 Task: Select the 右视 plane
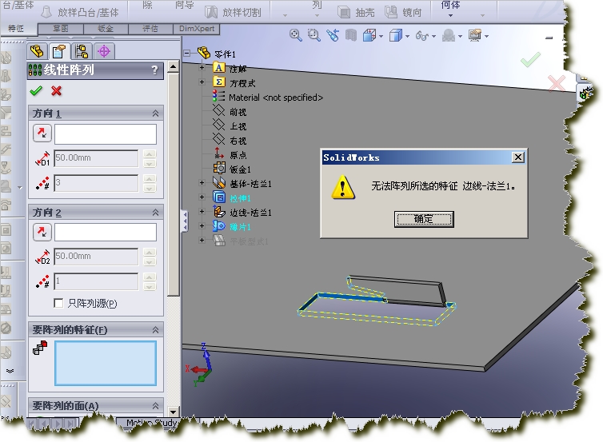click(238, 141)
